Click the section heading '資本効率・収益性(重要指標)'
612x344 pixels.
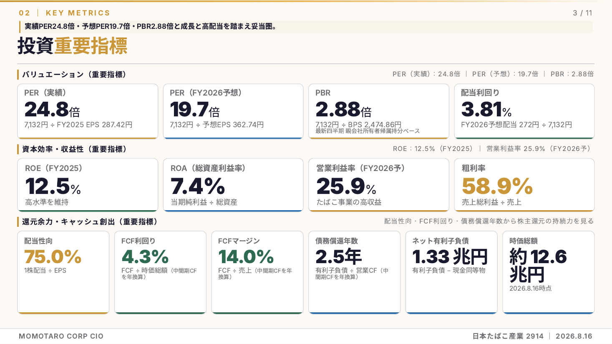coord(74,149)
